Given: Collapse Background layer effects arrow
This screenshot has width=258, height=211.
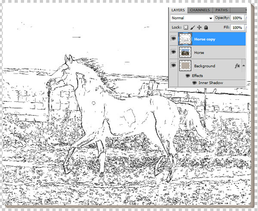Looking at the screenshot, I should [x=244, y=65].
